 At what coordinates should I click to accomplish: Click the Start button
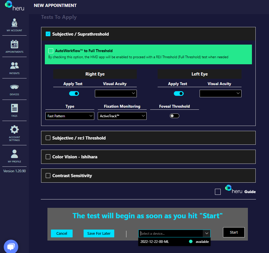click(x=234, y=232)
